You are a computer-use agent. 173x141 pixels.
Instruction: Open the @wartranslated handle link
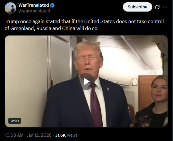click(34, 11)
